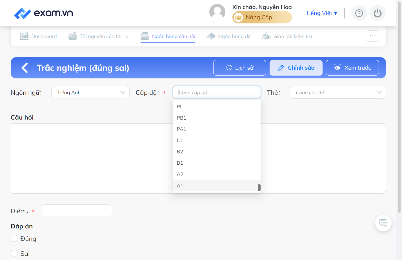This screenshot has height=260, width=402.
Task: Click the Xem trước button
Action: point(352,68)
